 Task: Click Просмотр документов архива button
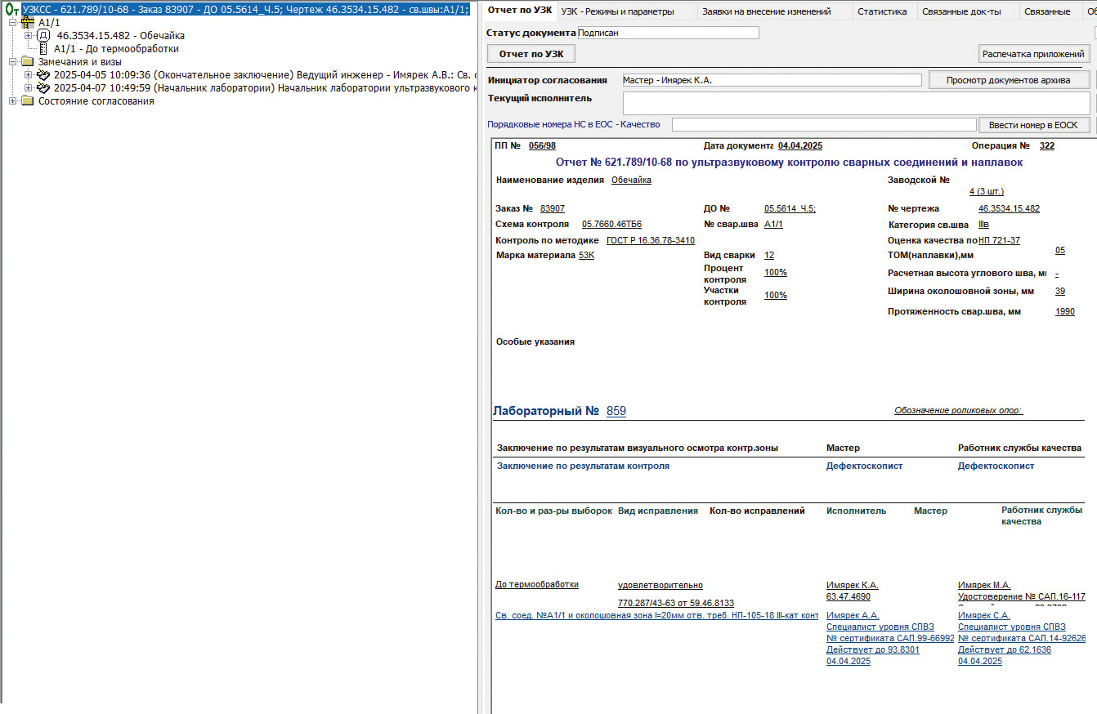(1010, 80)
